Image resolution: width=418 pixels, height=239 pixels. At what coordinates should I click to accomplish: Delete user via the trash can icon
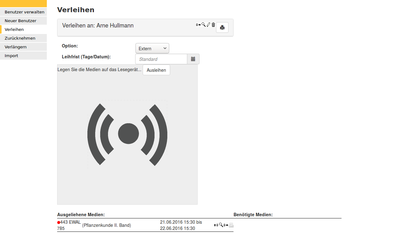coord(213,24)
